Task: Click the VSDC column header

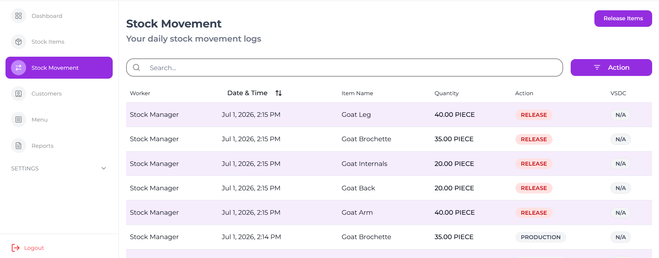Action: coord(618,93)
